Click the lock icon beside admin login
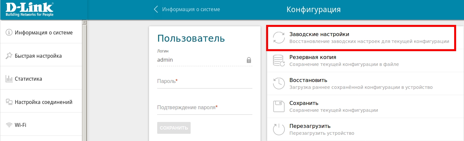Viewport: 464px width, 141px height. (249, 60)
